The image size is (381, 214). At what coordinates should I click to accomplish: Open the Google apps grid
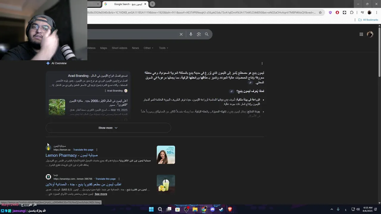pos(361,34)
